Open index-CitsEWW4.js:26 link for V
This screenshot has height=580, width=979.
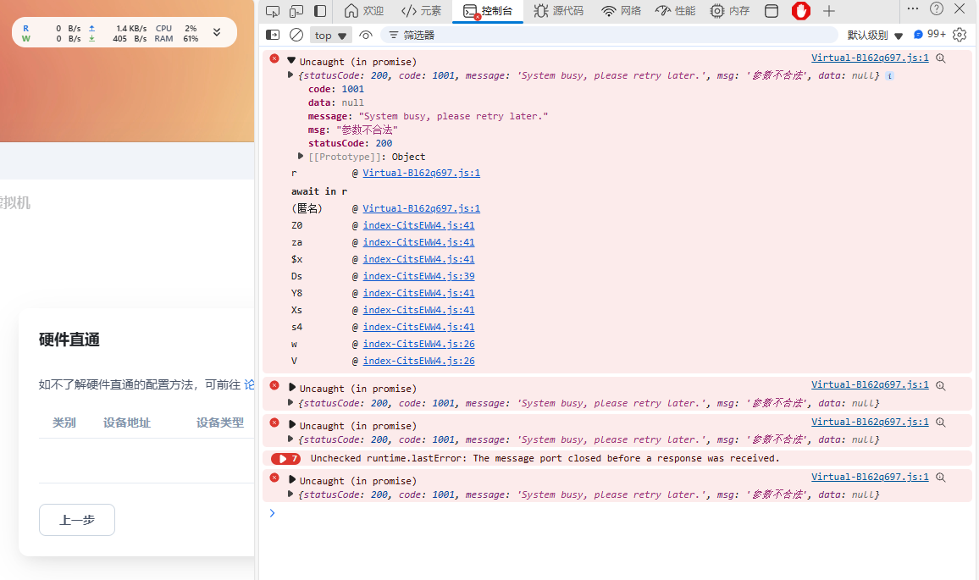(418, 361)
